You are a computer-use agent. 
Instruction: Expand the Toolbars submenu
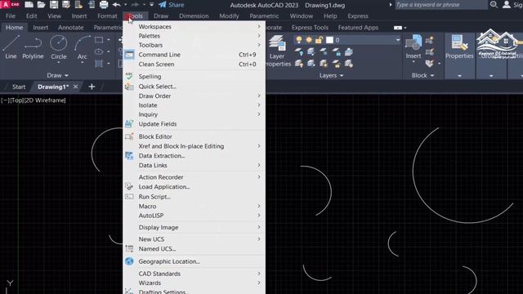click(x=194, y=45)
